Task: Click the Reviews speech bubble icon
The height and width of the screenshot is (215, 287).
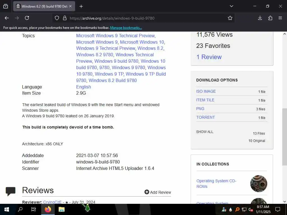Action: (10, 191)
